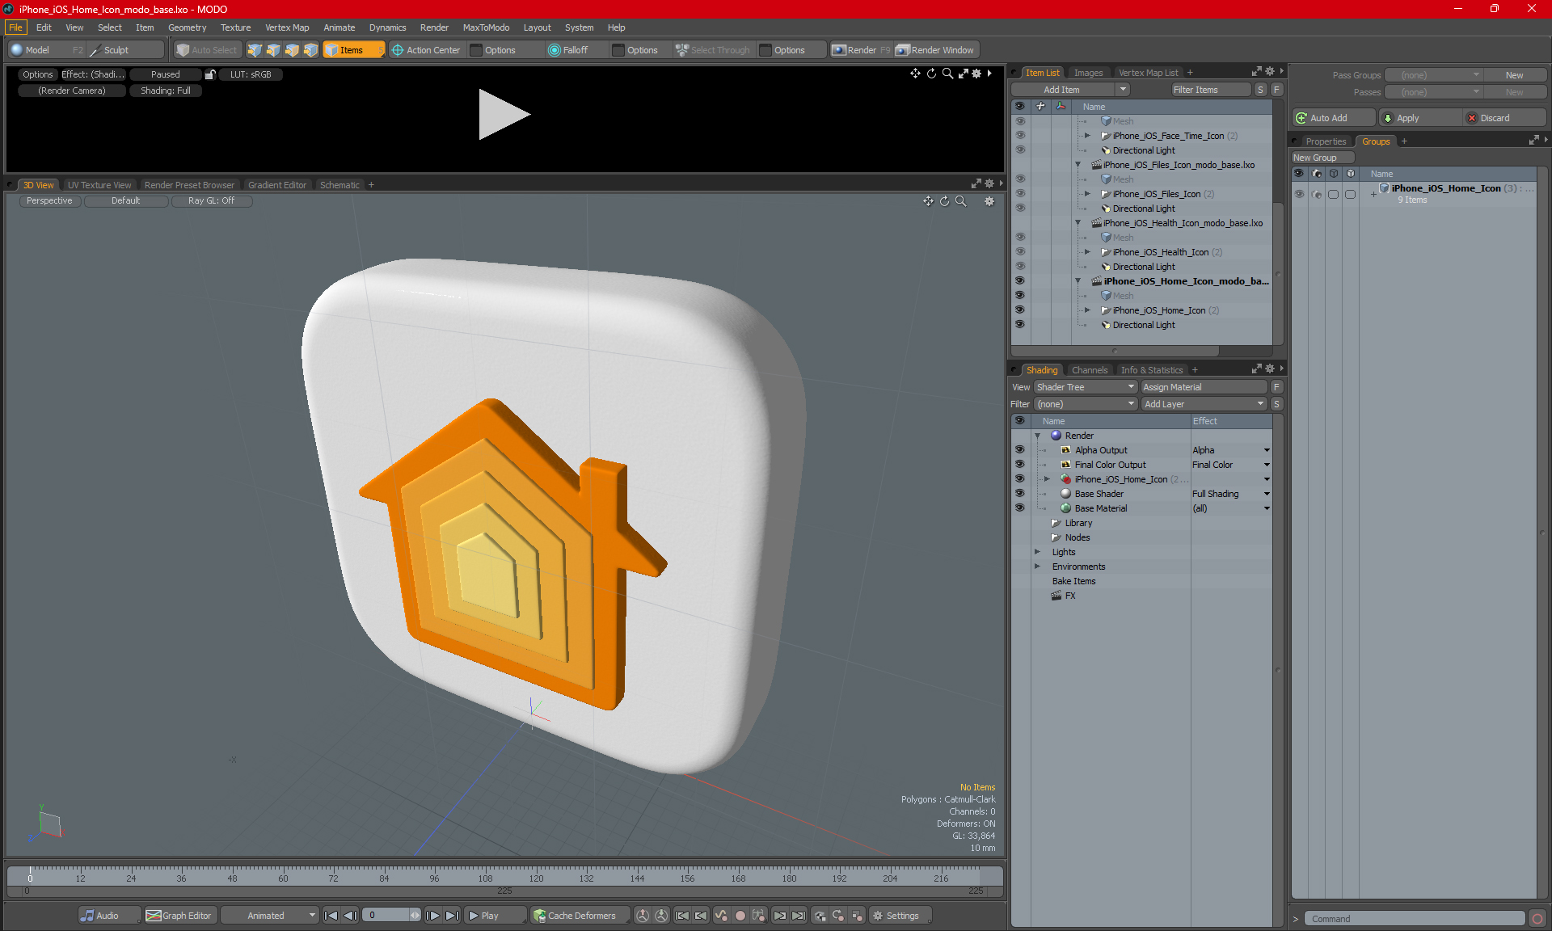Click Filter Items button

coord(1212,90)
